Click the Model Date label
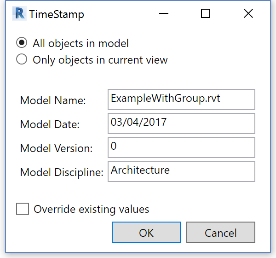The height and width of the screenshot is (258, 276). tap(50, 124)
